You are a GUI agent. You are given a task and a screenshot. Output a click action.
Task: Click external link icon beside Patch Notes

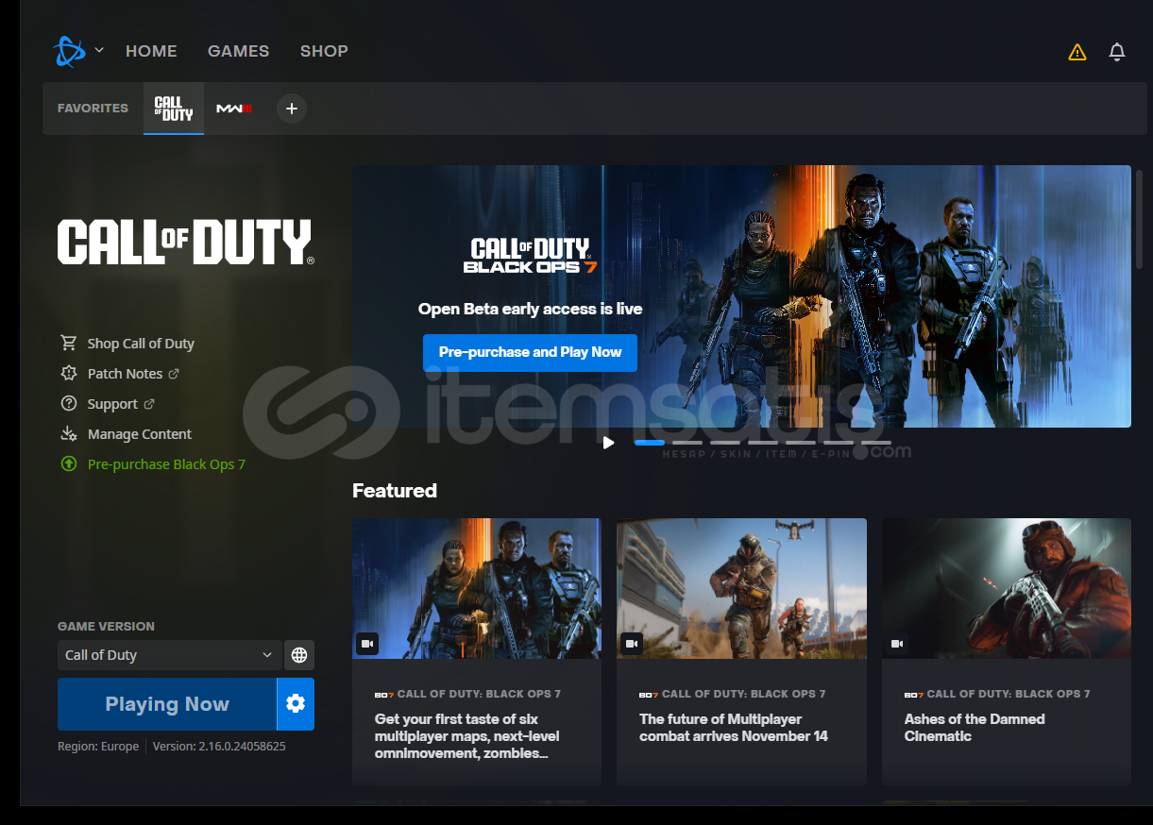[x=174, y=374]
